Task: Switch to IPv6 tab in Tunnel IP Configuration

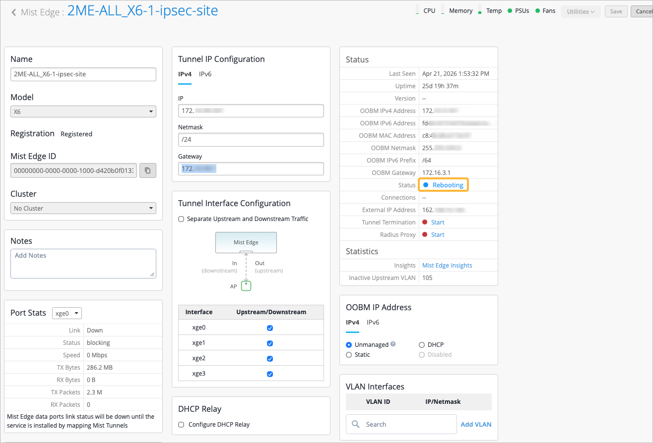Action: (x=205, y=74)
